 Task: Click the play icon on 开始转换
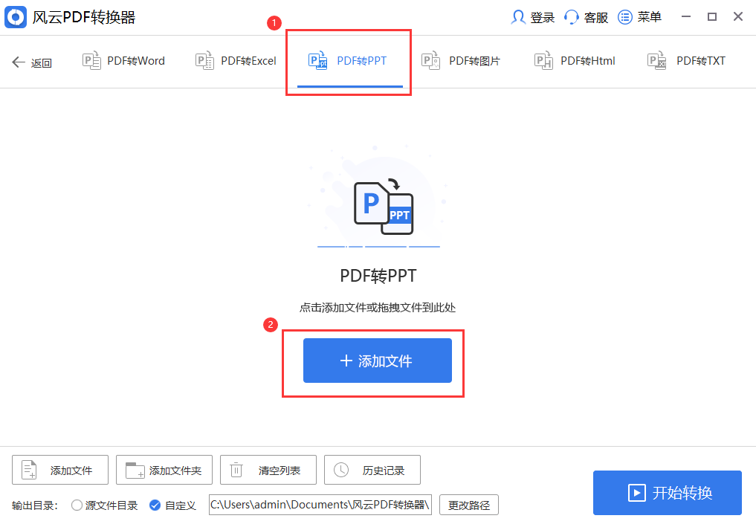tap(636, 493)
